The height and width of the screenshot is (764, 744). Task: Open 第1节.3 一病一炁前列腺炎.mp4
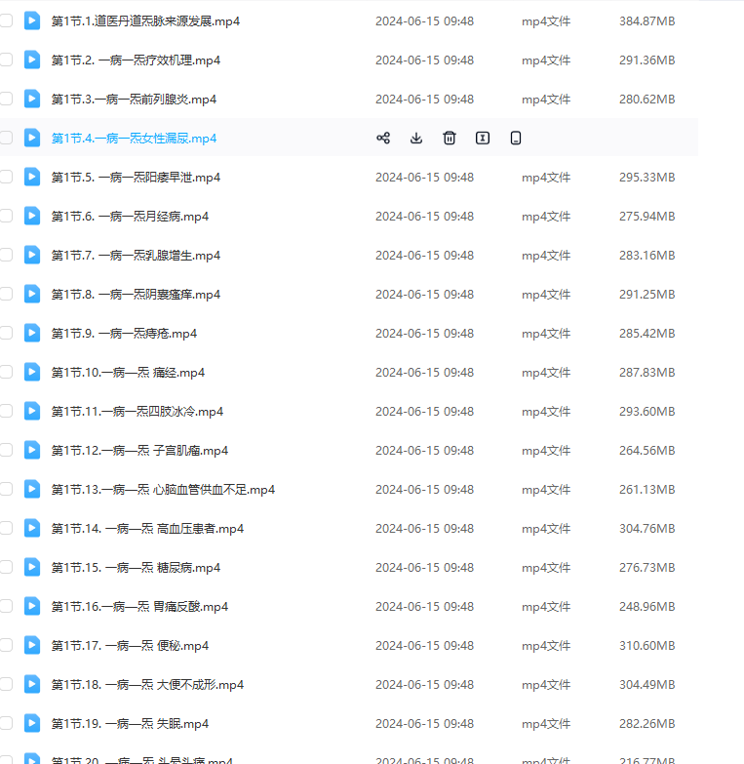[x=134, y=100]
